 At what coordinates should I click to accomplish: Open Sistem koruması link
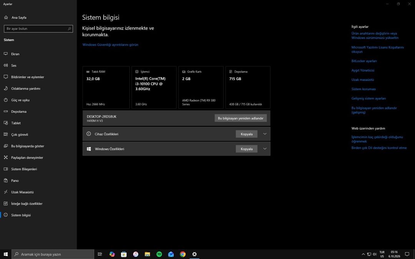[364, 89]
